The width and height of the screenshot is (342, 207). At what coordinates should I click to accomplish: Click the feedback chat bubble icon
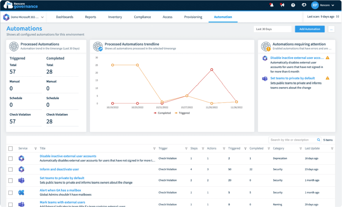coord(304,5)
